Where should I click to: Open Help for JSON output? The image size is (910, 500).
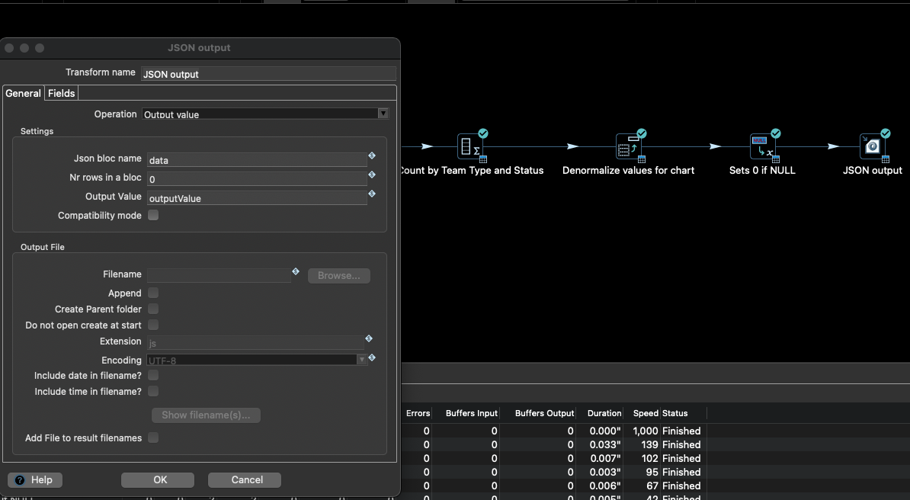(x=34, y=480)
